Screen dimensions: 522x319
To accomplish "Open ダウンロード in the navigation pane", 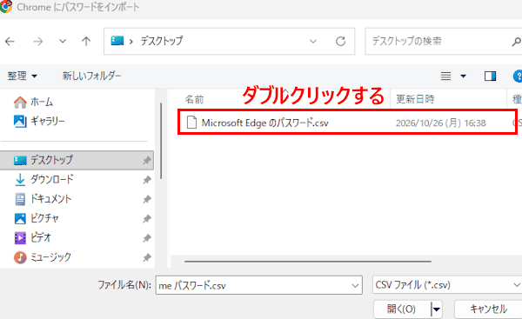I will click(x=44, y=180).
